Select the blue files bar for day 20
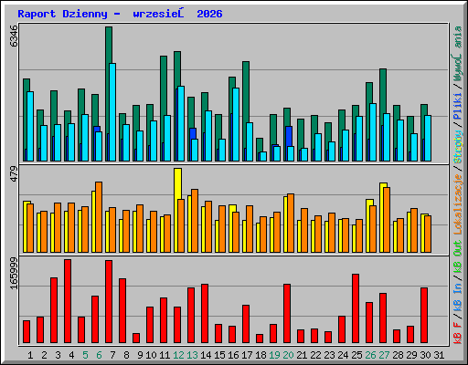Image resolution: width=468 pixels, height=365 pixels. (x=289, y=136)
